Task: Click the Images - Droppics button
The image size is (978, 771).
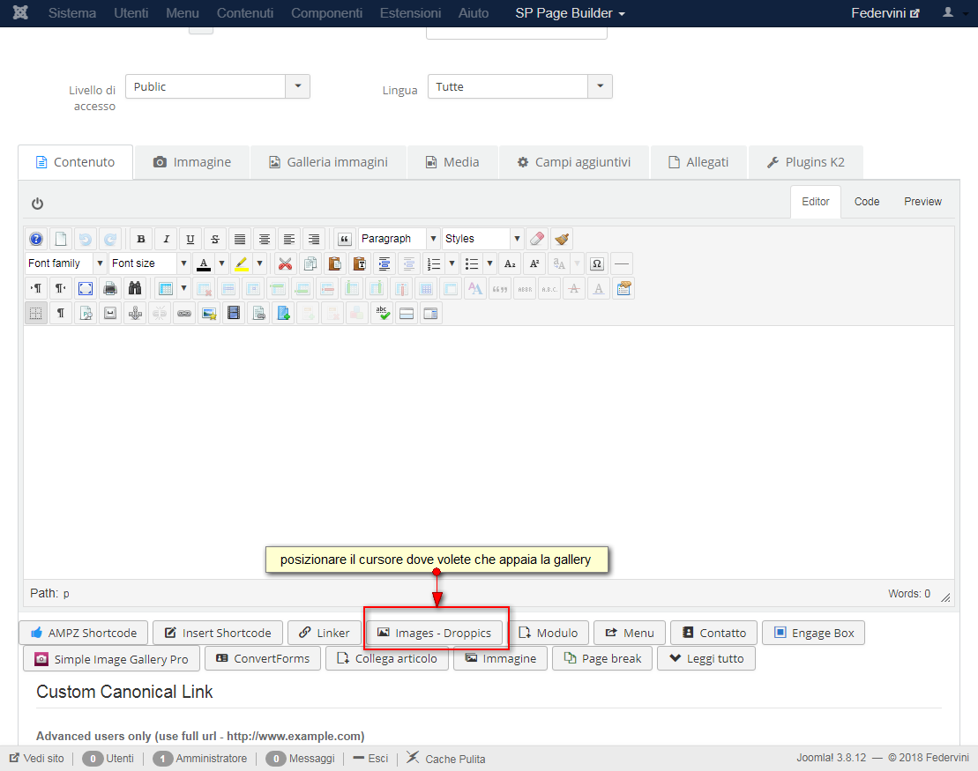Action: 434,633
